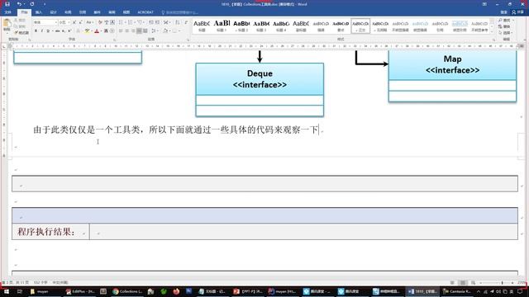Click the Paste button in clipboard group
Image resolution: width=529 pixels, height=297 pixels.
(7, 25)
